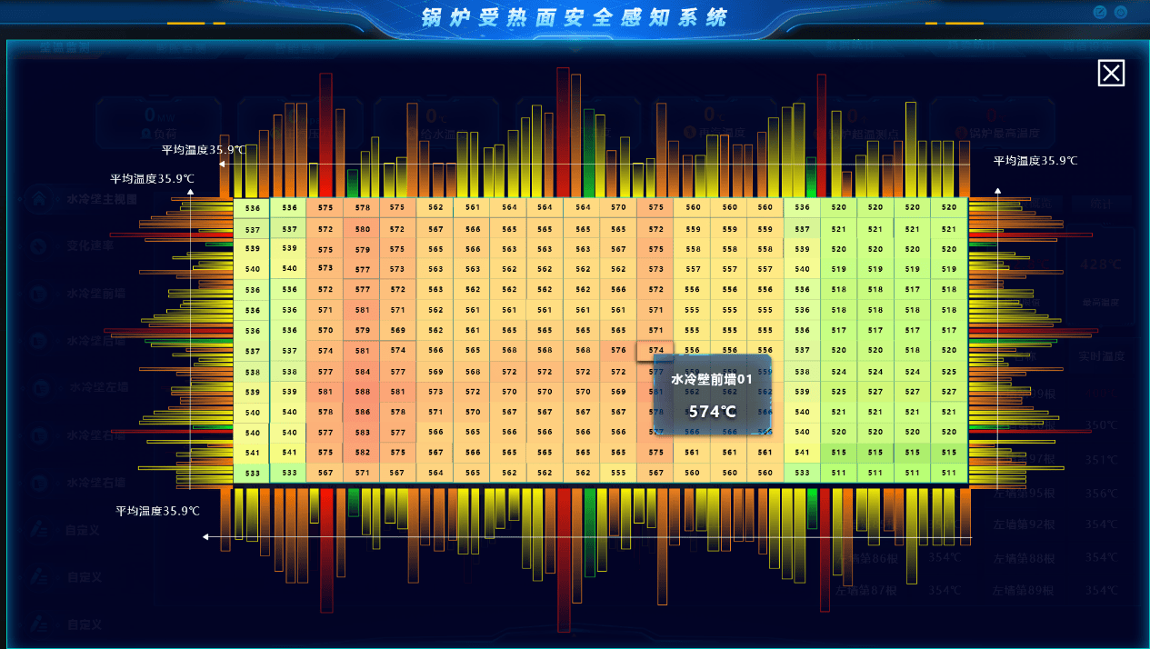Click the 356℃ value in list
Viewport: 1150px width, 649px height.
coord(1100,494)
